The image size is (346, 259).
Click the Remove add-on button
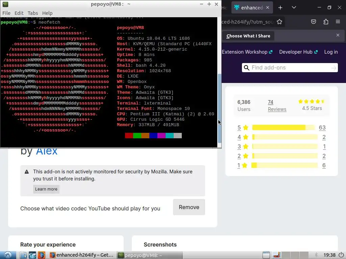coord(189,207)
